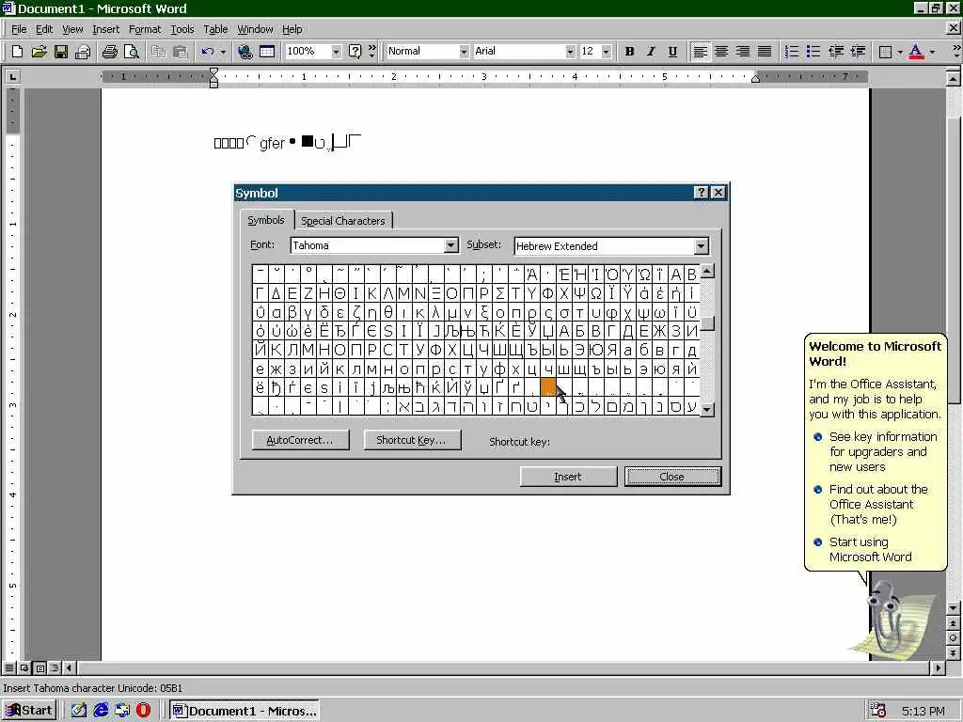Click the AutoCorrect button
This screenshot has width=963, height=722.
pyautogui.click(x=300, y=440)
